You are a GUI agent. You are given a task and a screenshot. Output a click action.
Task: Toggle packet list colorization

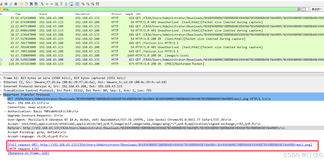click(x=77, y=4)
